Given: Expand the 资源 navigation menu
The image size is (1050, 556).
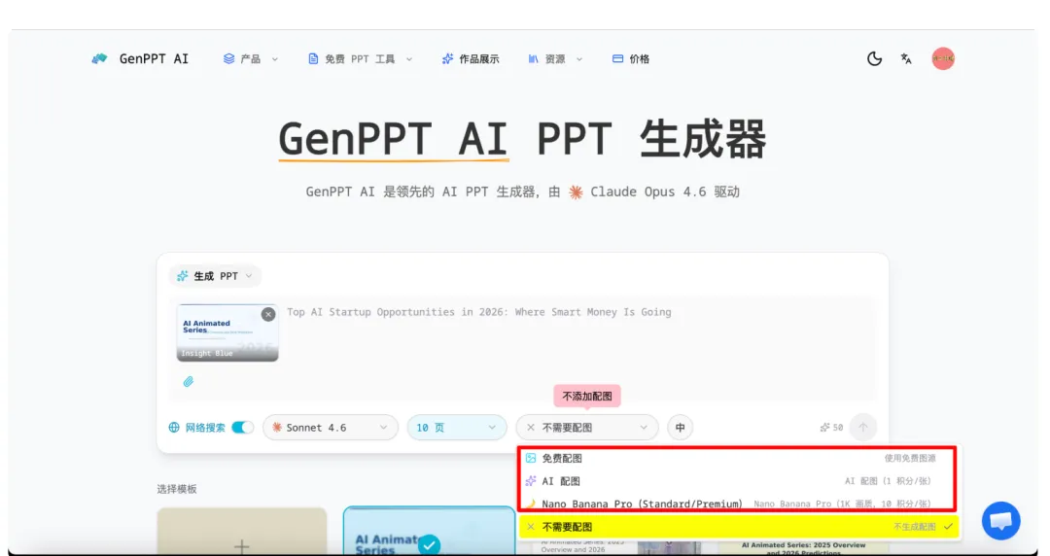Looking at the screenshot, I should pos(555,59).
